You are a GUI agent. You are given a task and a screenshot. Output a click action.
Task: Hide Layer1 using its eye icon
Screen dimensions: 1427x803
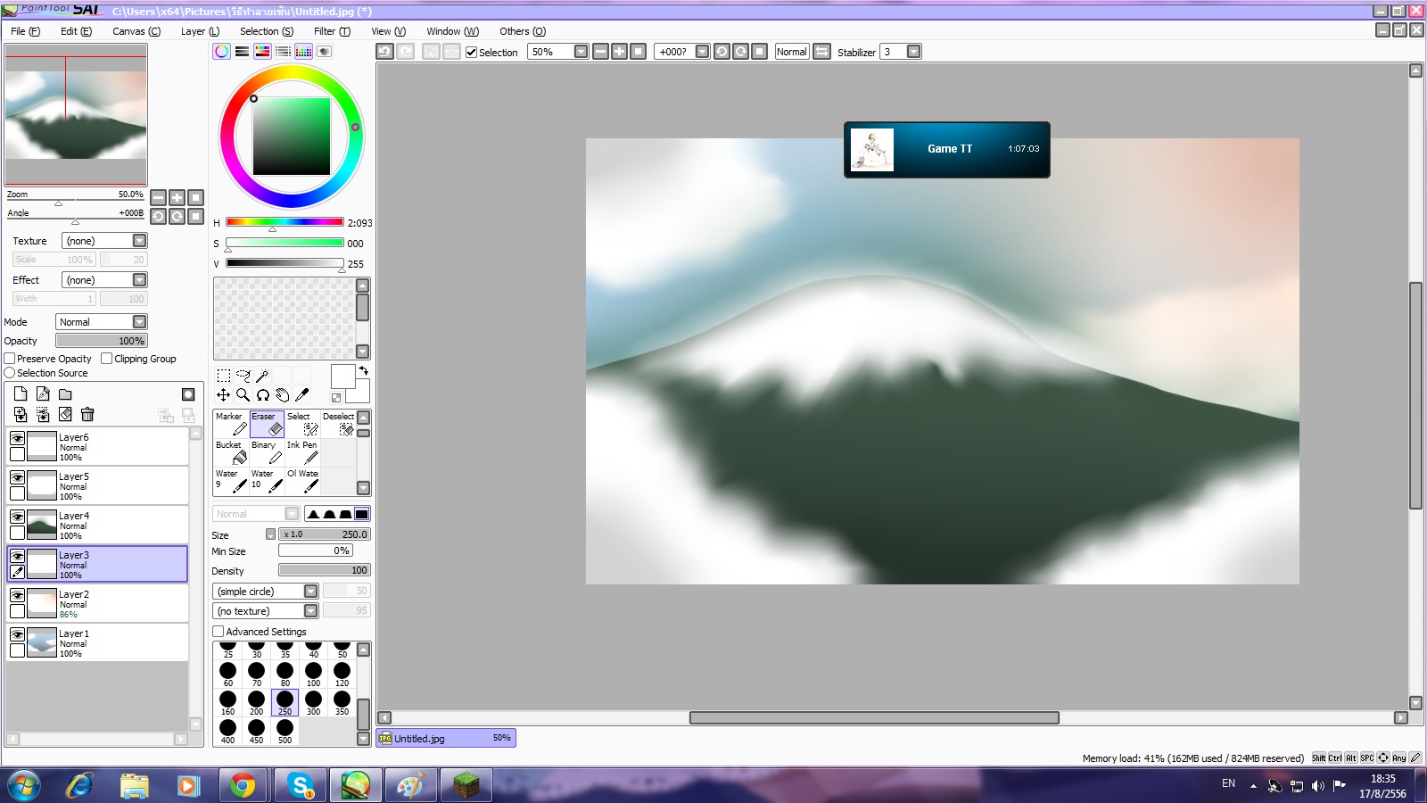[x=17, y=634]
